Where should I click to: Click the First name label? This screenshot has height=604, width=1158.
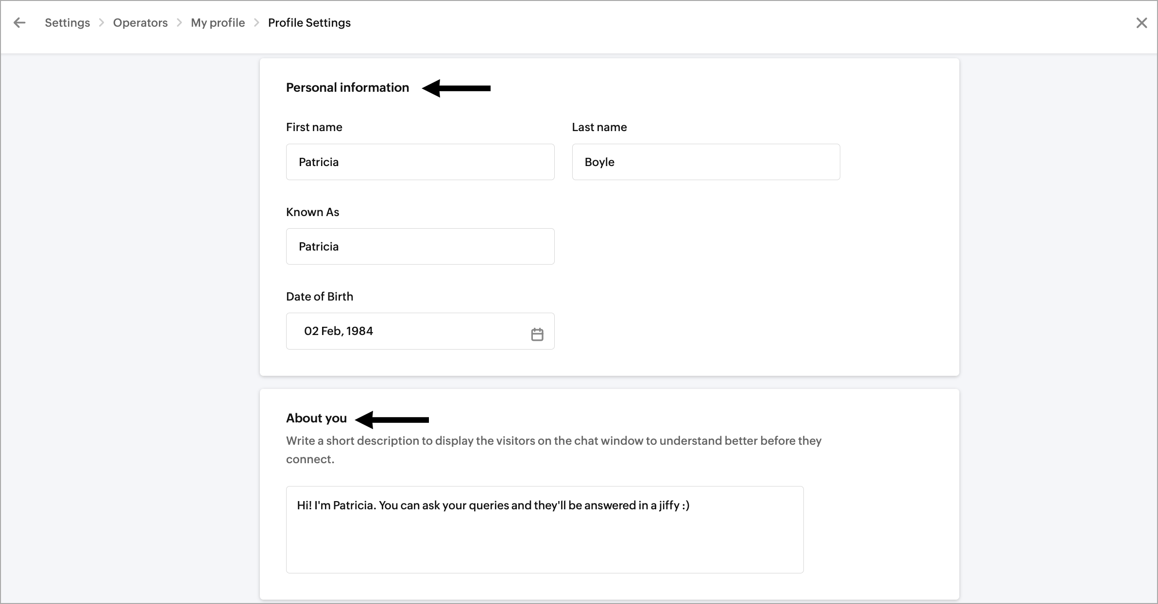(314, 127)
